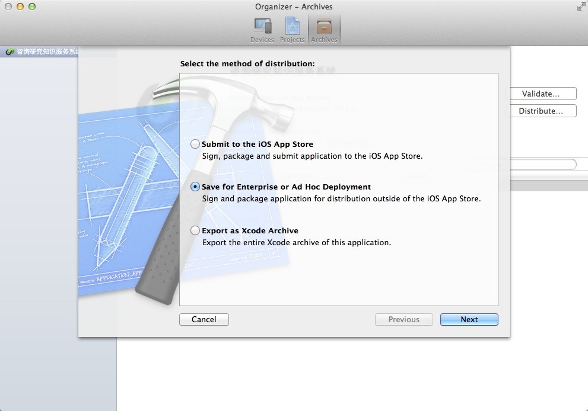Click the Distribute... button
The image size is (588, 411).
(543, 111)
